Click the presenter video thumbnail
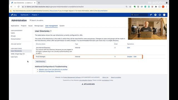The width and height of the screenshot is (178, 100). tap(147, 29)
